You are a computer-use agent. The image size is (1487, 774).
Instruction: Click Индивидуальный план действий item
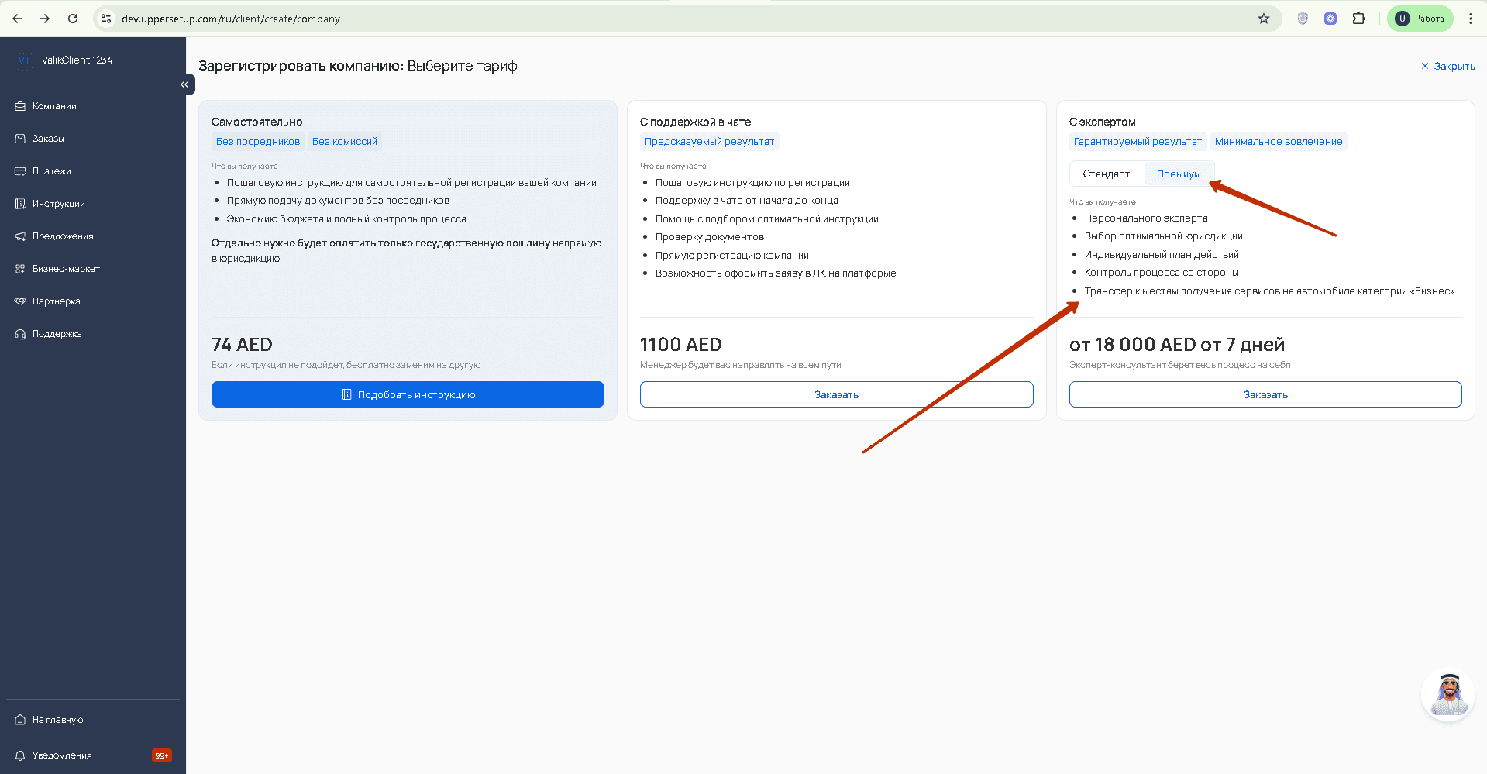tap(1162, 255)
